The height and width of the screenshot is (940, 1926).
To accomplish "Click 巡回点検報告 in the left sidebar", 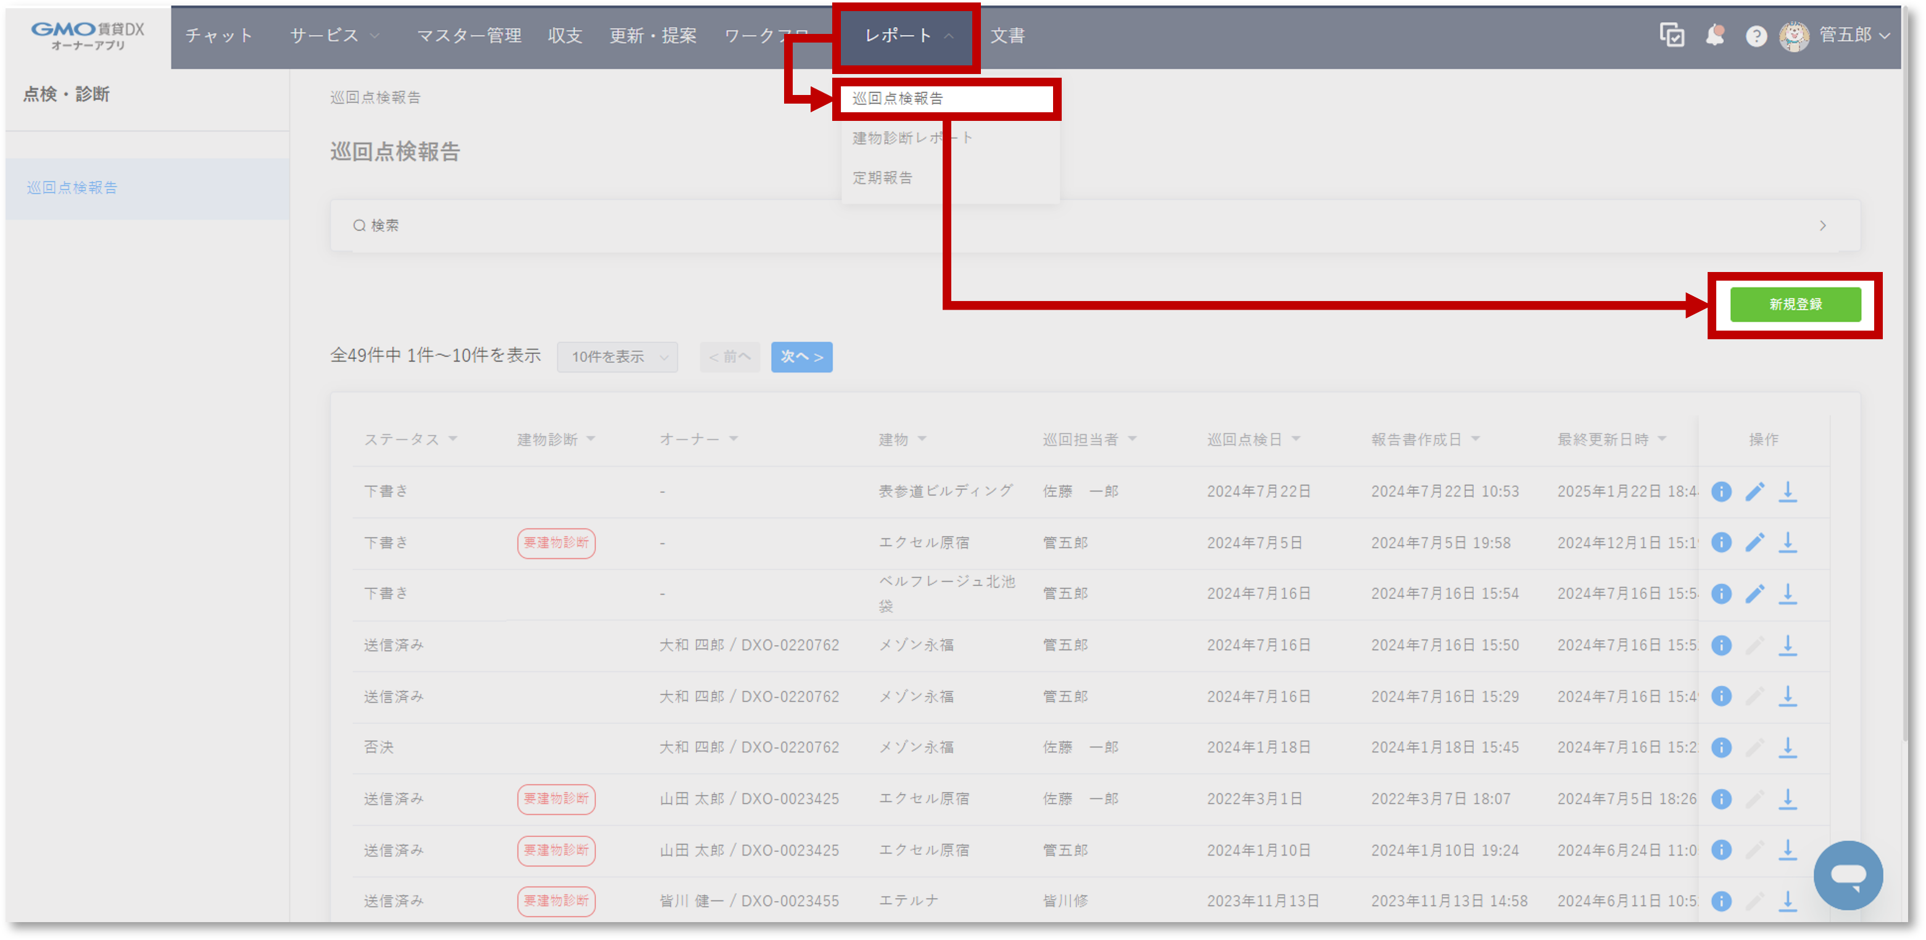I will [73, 188].
